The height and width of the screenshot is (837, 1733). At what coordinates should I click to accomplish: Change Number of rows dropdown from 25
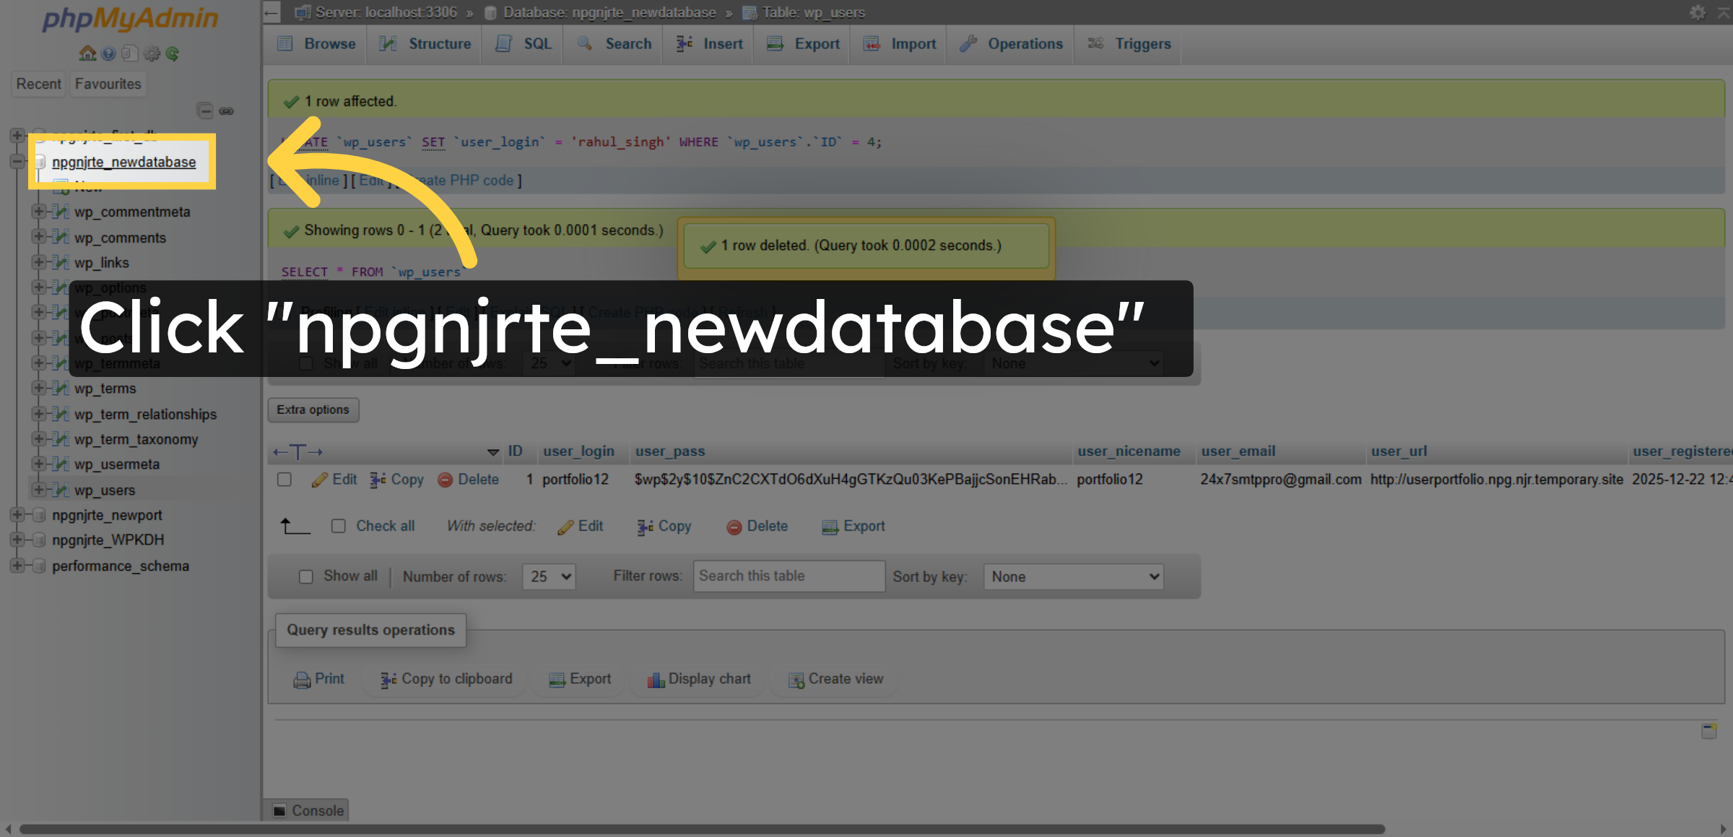(548, 576)
